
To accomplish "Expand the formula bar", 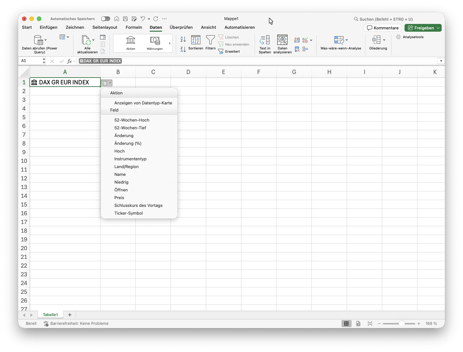I will click(441, 61).
